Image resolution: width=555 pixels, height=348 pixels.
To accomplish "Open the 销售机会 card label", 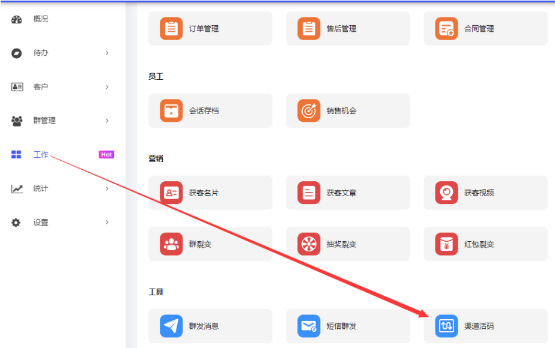I will tap(342, 110).
